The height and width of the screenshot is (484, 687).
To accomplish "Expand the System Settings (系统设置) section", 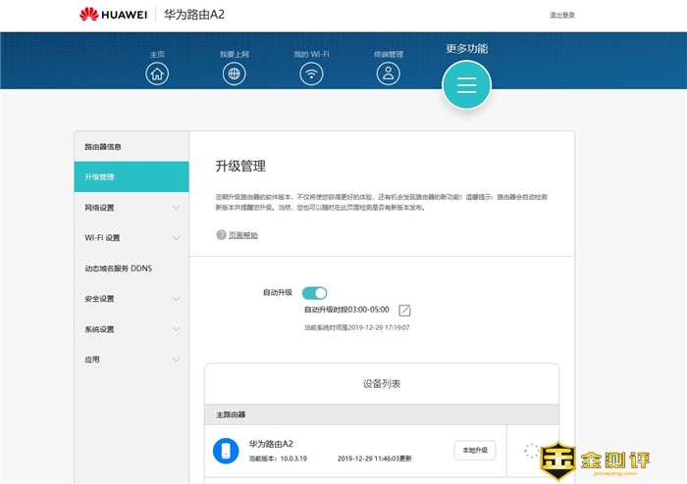I will [131, 329].
